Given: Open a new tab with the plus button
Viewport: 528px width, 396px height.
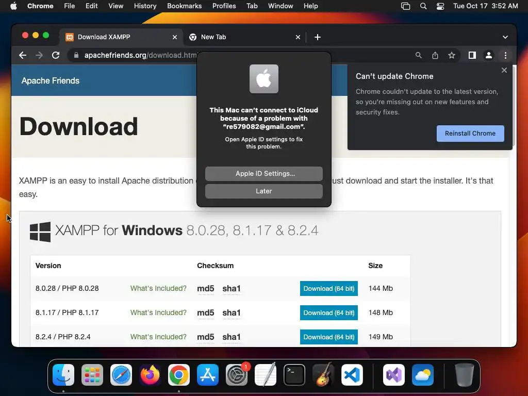Looking at the screenshot, I should 318,37.
